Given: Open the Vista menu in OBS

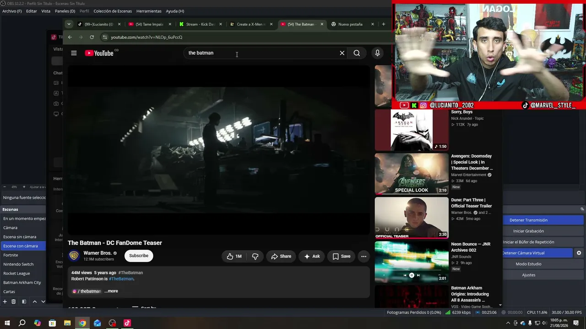Looking at the screenshot, I should [46, 11].
